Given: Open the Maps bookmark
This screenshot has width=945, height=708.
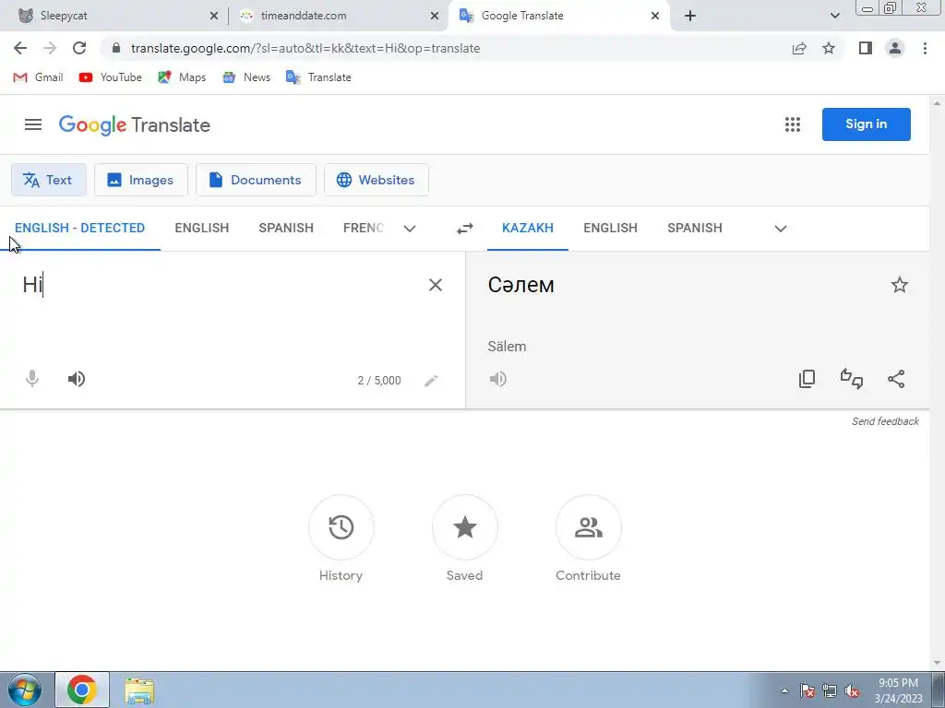Looking at the screenshot, I should pos(182,77).
